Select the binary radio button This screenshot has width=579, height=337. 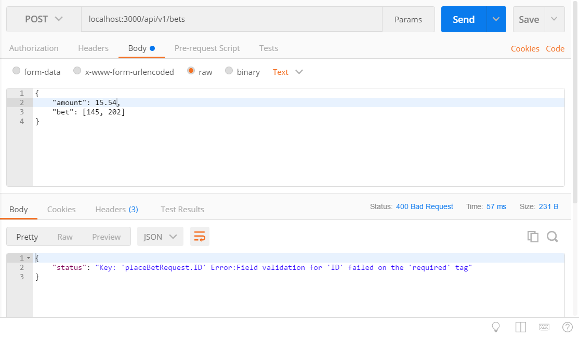pyautogui.click(x=229, y=71)
